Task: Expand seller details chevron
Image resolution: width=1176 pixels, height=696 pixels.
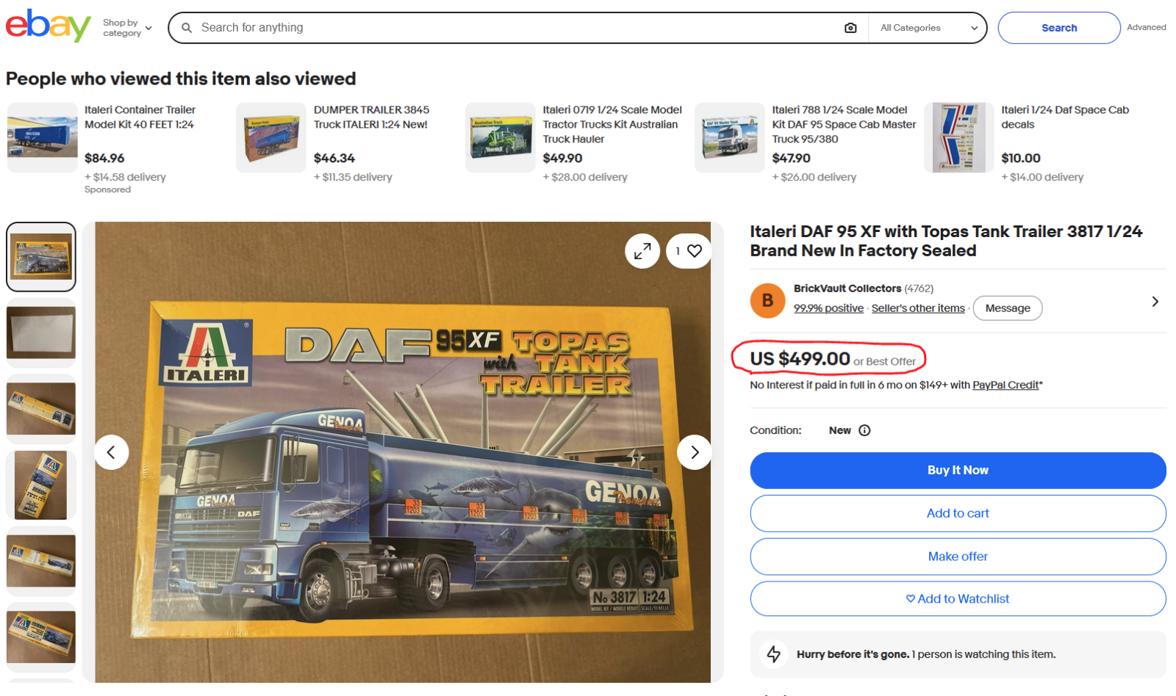Action: coord(1155,301)
